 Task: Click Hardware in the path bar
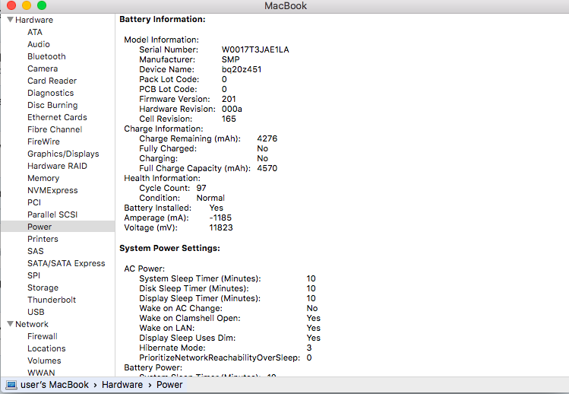pos(122,385)
